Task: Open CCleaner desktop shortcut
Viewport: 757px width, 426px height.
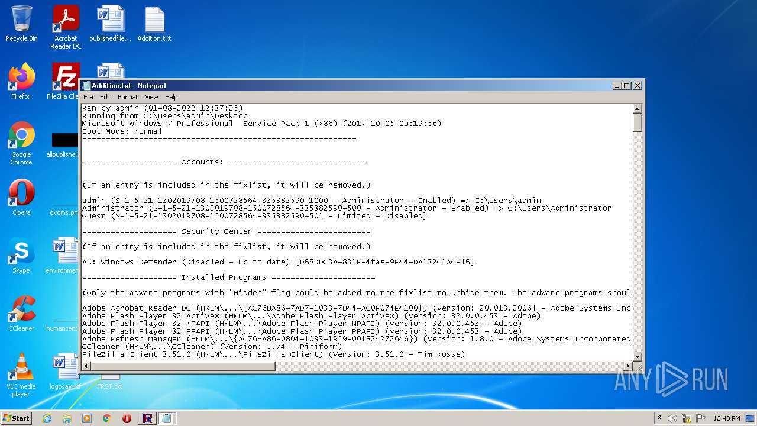Action: point(21,314)
